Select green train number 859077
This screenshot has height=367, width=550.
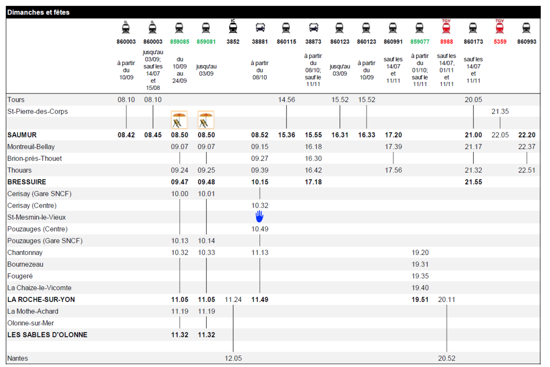click(420, 42)
